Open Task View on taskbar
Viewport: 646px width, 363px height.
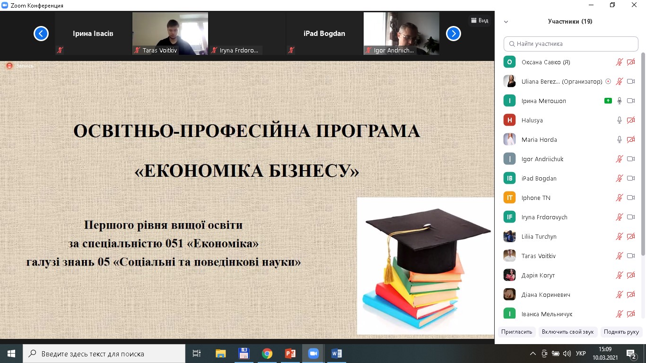click(197, 353)
